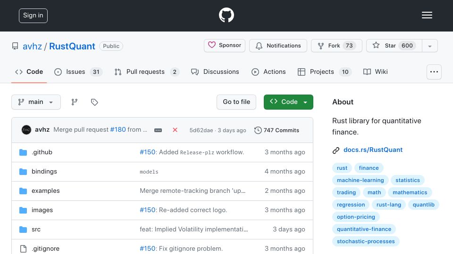
Task: Expand the green Code dropdown
Action: 288,102
